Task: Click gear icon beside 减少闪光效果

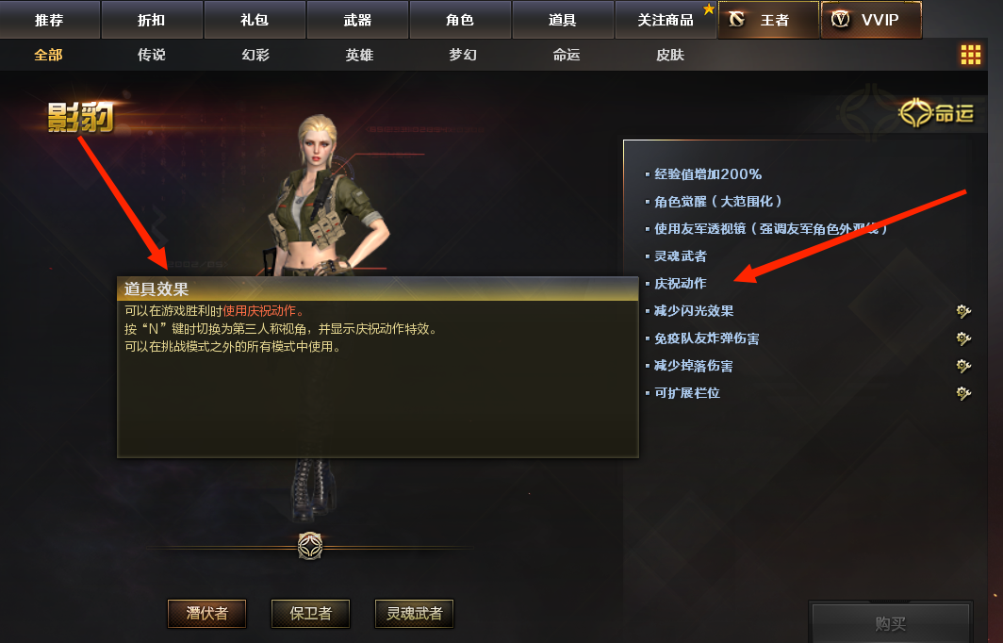Action: [x=963, y=311]
